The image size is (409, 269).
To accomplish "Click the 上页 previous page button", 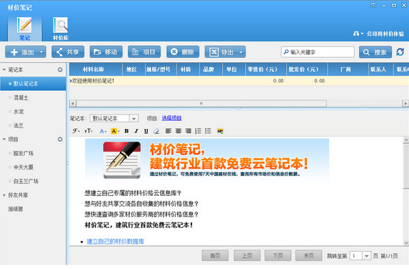I will [247, 255].
